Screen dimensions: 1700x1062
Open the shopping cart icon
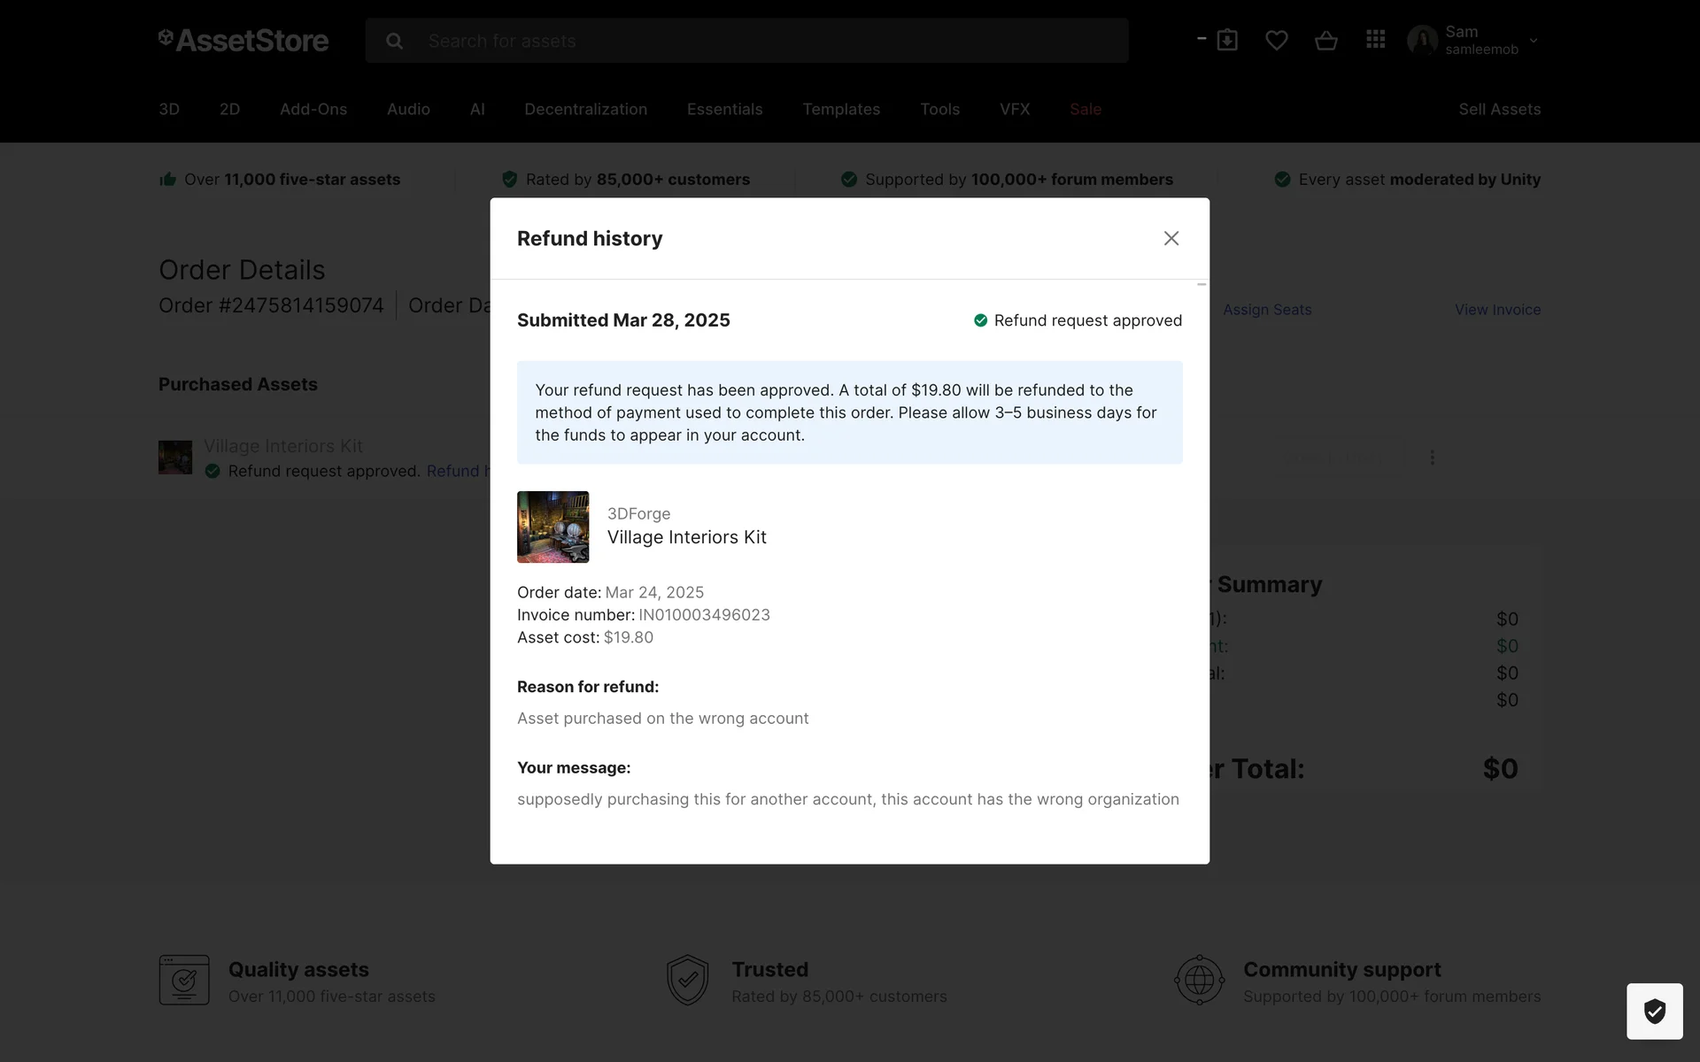click(x=1325, y=40)
